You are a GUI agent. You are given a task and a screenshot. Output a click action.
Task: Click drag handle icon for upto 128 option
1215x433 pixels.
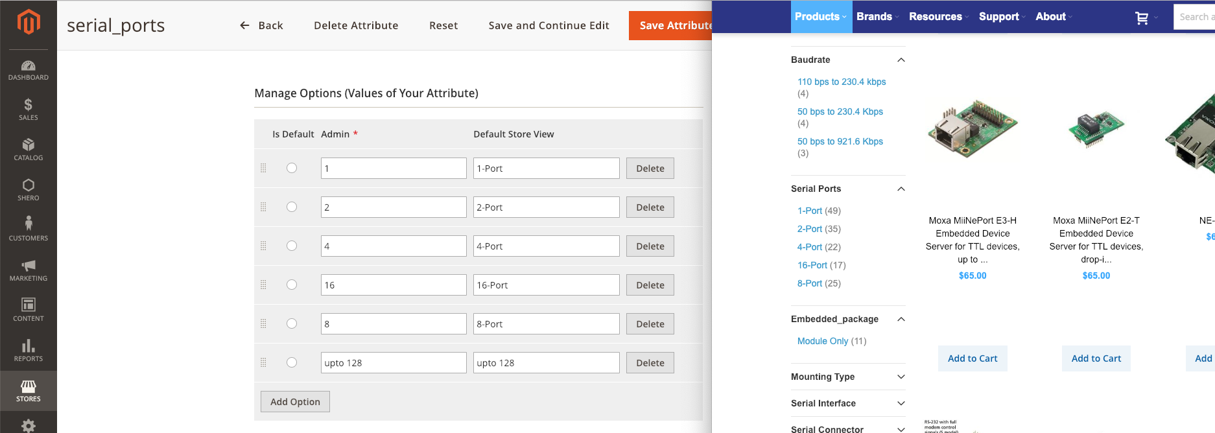tap(263, 362)
